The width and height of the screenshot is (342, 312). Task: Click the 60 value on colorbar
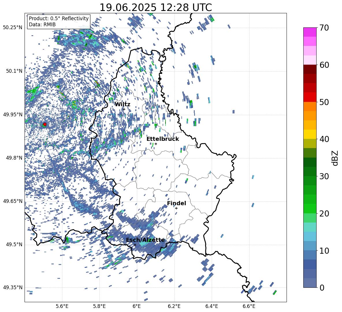click(324, 65)
